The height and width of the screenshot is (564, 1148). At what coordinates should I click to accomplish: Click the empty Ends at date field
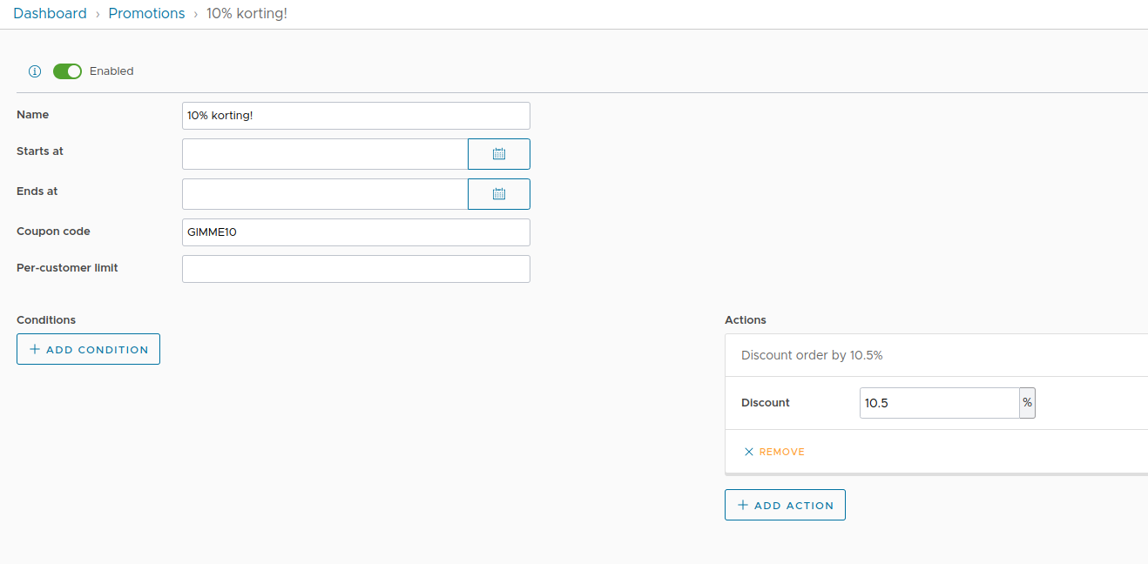[324, 193]
